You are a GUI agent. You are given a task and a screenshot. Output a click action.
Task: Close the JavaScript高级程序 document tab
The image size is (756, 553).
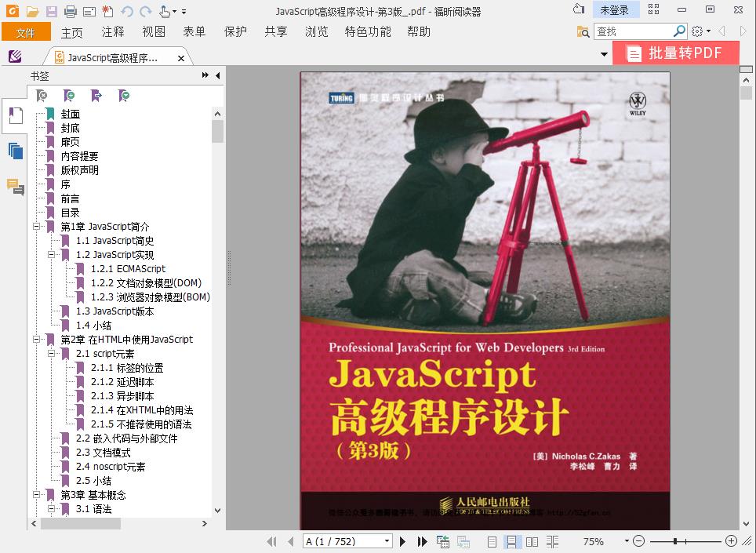point(181,58)
